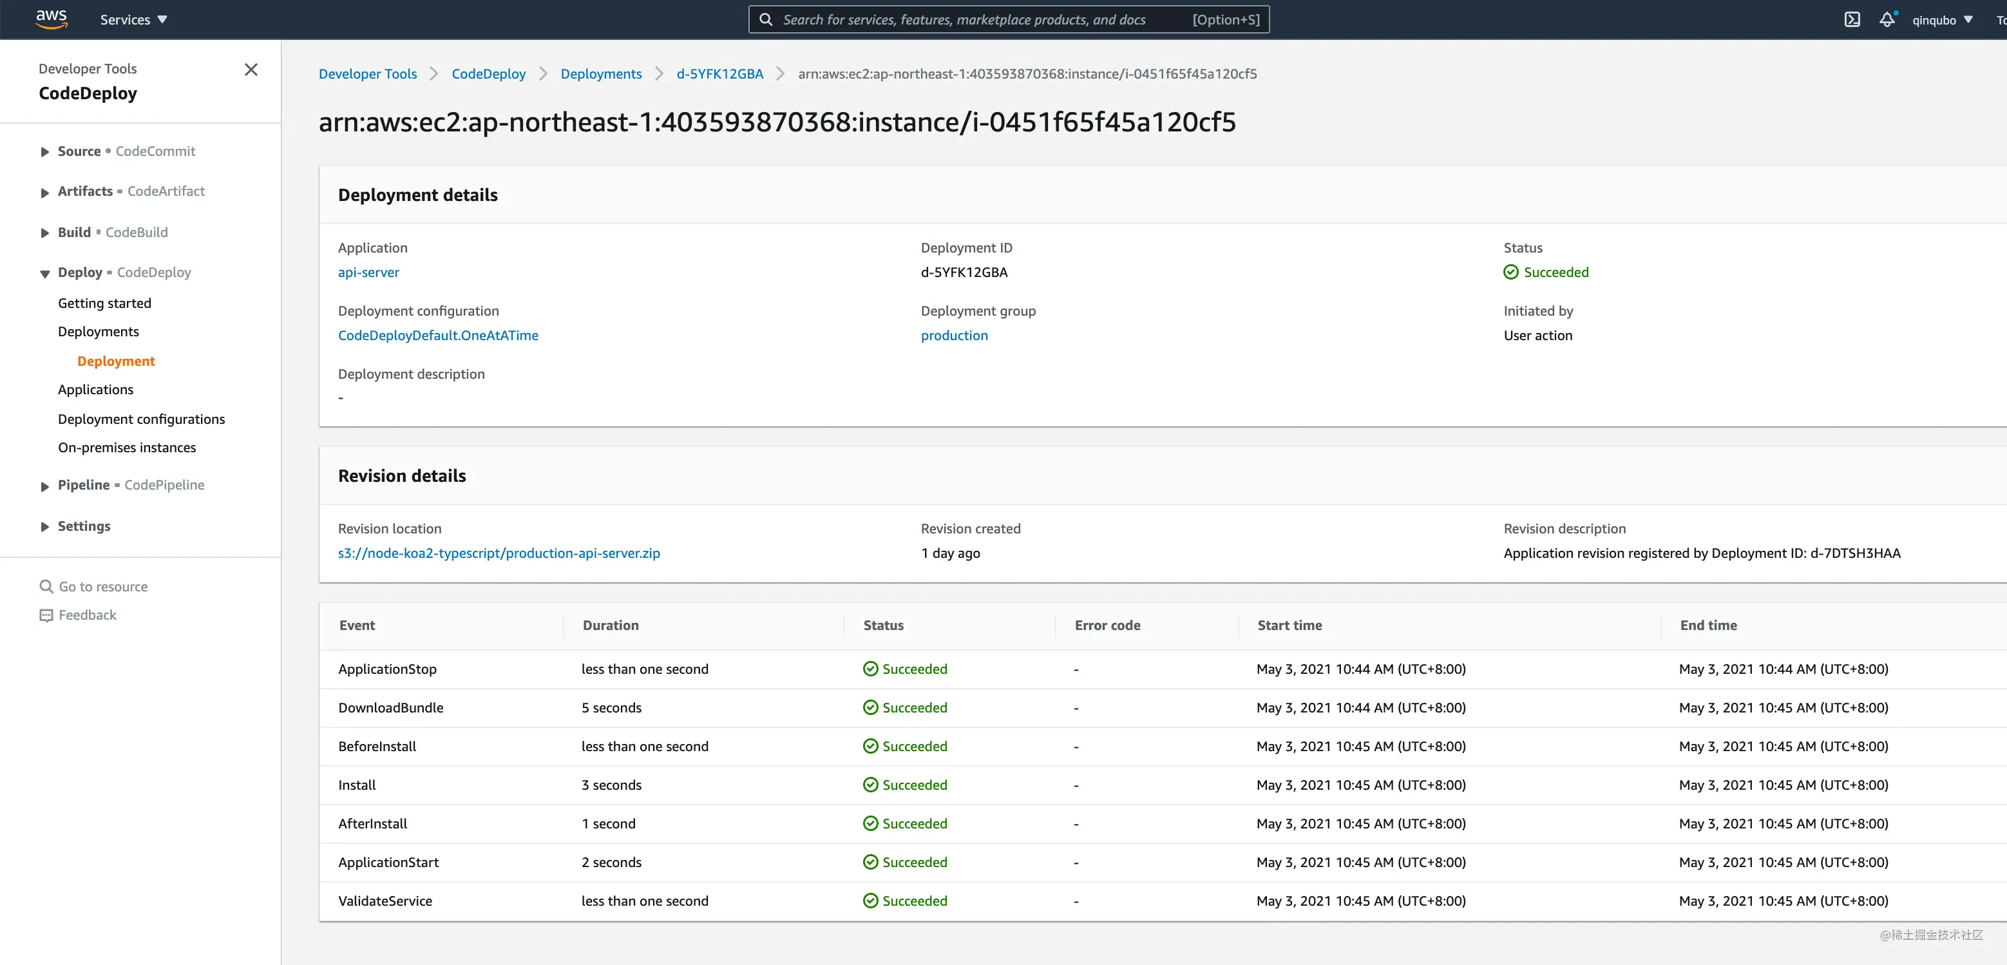The width and height of the screenshot is (2007, 965).
Task: Click the AWS logo home icon
Action: [x=52, y=19]
